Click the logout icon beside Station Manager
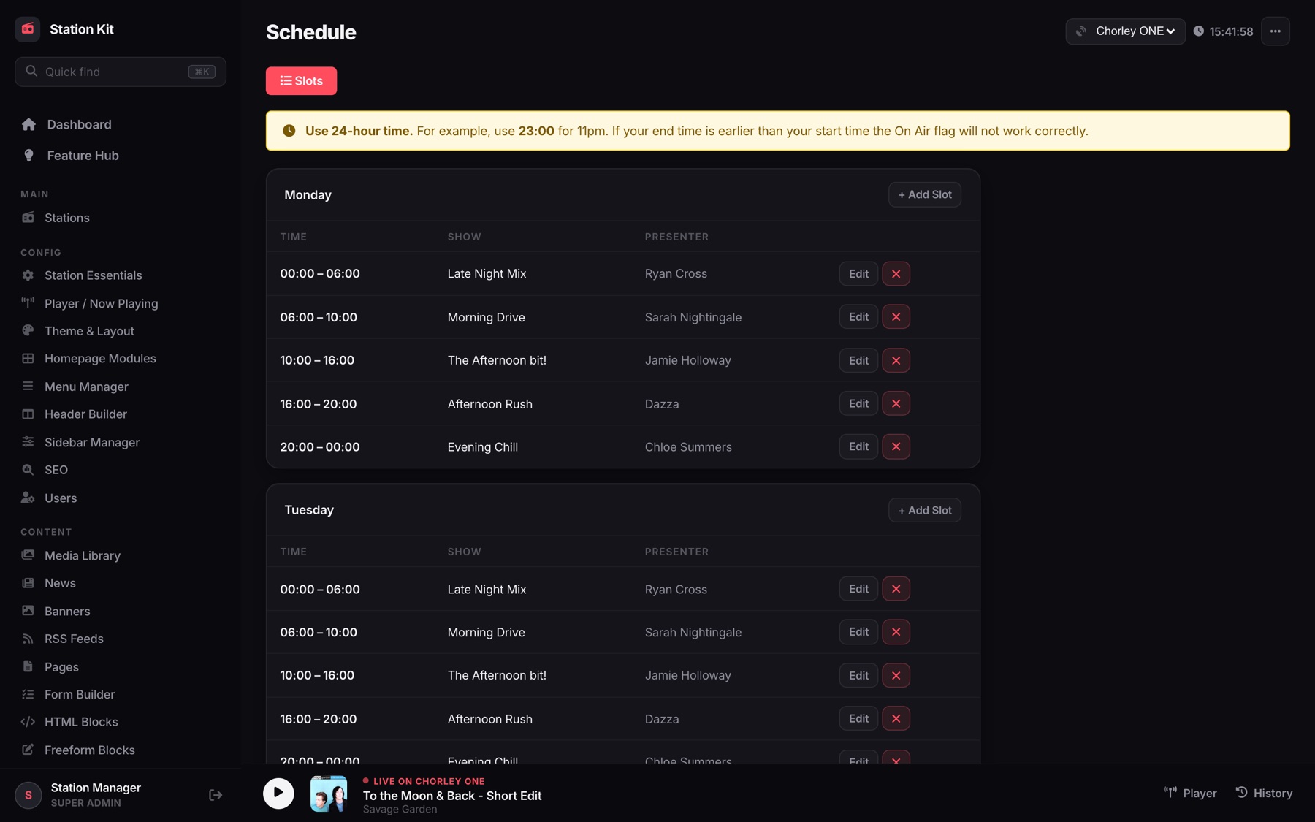The width and height of the screenshot is (1315, 822). [216, 795]
